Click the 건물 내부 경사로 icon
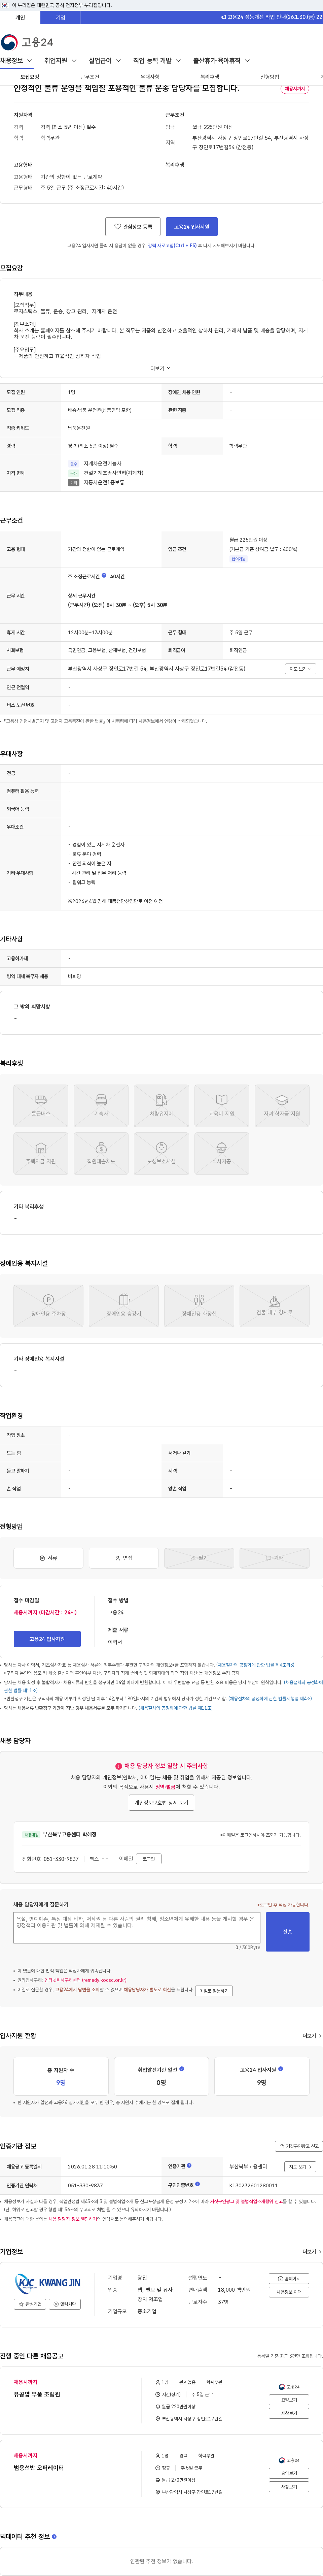Screen dimensions: 323x2576 [x=274, y=1306]
